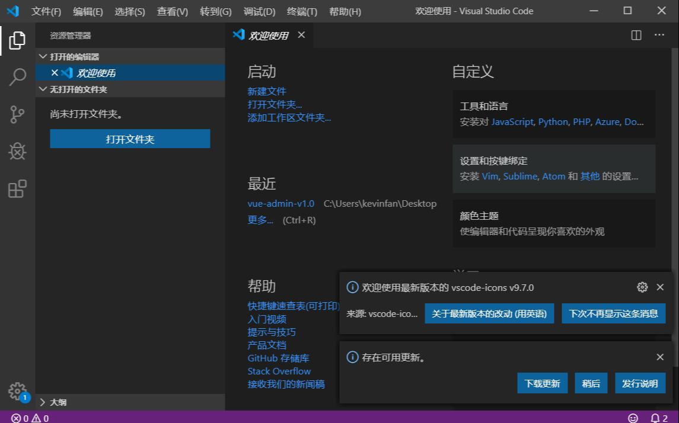Open the 文件(F) menu
Screen dimensions: 679x423
pos(46,11)
